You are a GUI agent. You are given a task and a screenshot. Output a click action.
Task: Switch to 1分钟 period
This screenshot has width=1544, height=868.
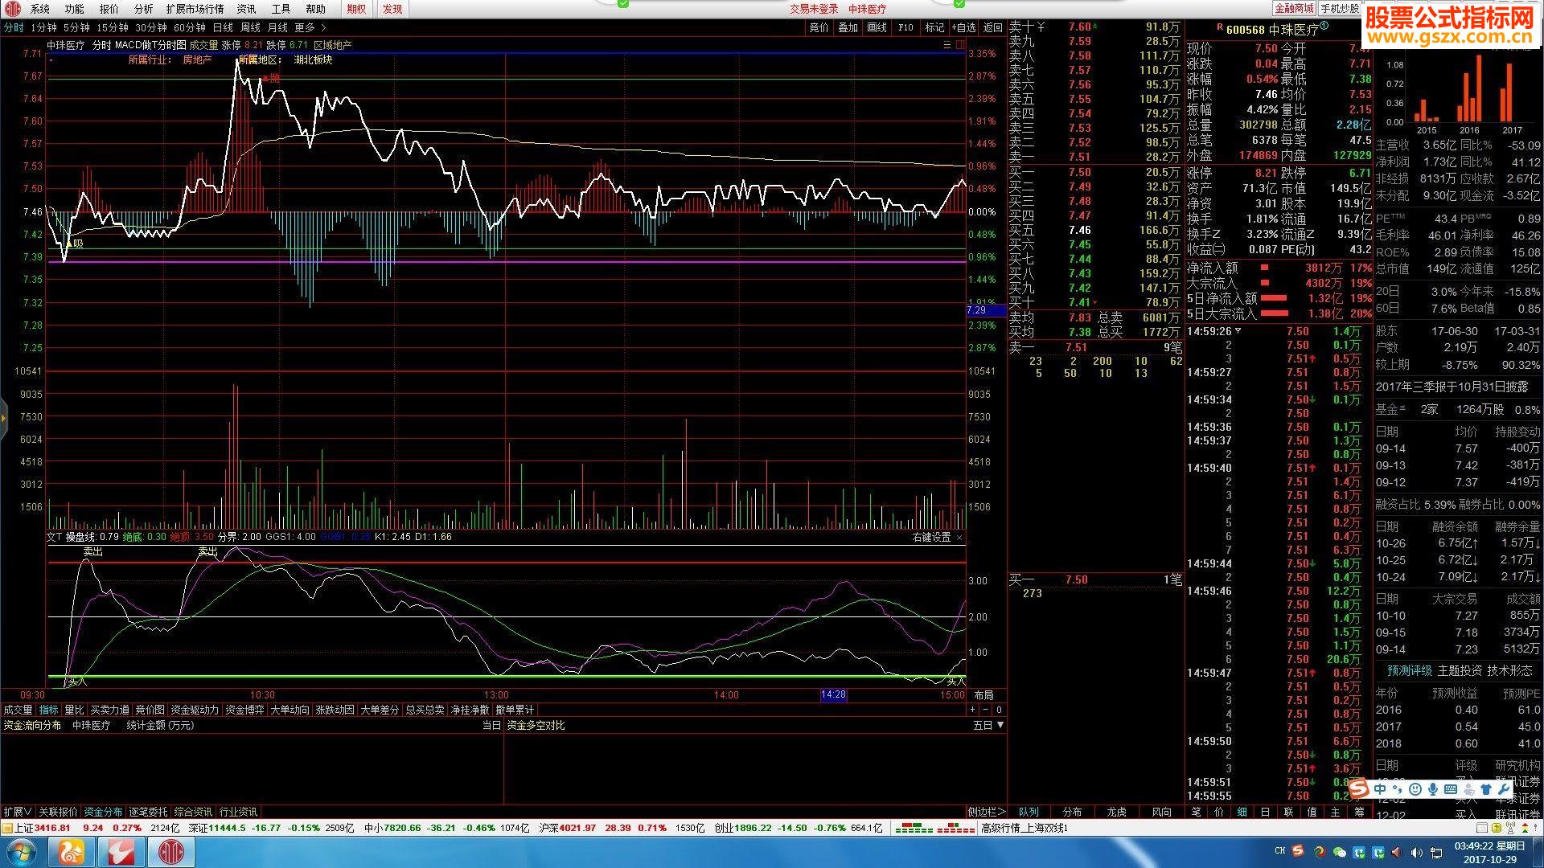click(x=43, y=27)
